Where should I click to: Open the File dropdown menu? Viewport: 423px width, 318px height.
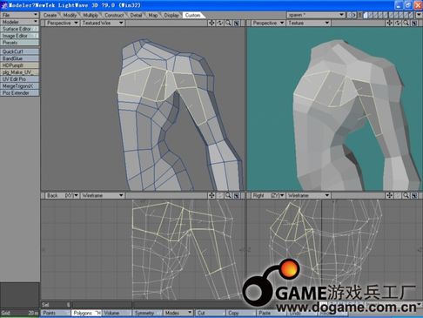[19, 15]
